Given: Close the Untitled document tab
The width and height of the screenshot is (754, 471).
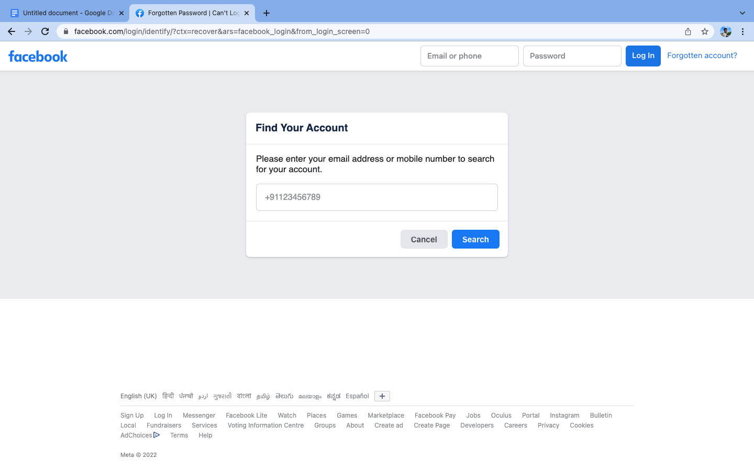Looking at the screenshot, I should pyautogui.click(x=121, y=13).
